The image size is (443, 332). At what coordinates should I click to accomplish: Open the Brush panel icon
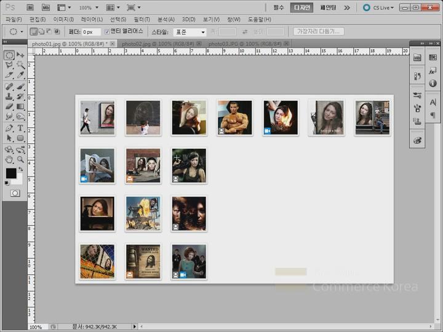[x=417, y=108]
